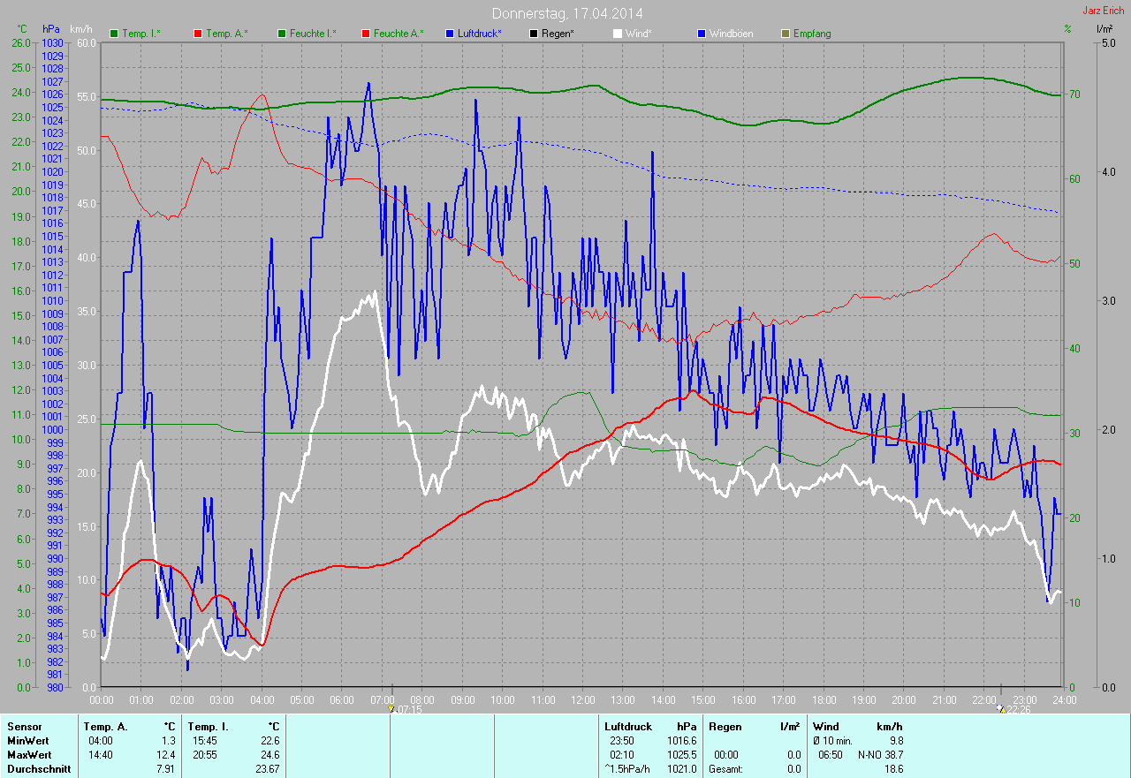
Task: Click the olive Empfang legend swatch
Action: pos(786,34)
